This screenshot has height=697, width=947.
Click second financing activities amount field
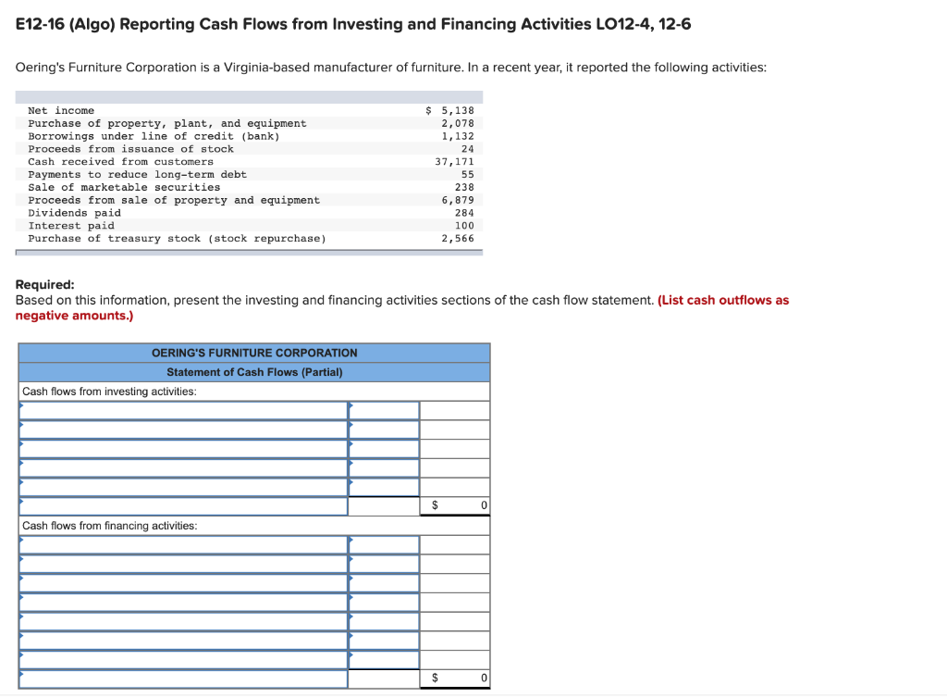(384, 564)
